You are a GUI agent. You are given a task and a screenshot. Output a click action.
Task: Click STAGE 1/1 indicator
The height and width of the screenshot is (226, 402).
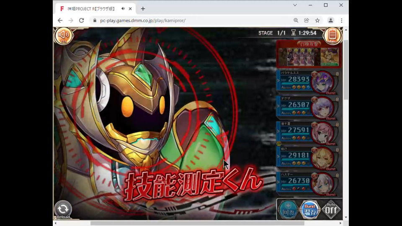pyautogui.click(x=272, y=33)
